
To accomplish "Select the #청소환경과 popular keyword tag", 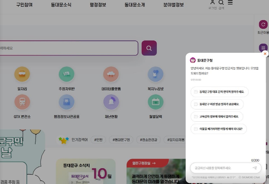I will click(148, 140).
